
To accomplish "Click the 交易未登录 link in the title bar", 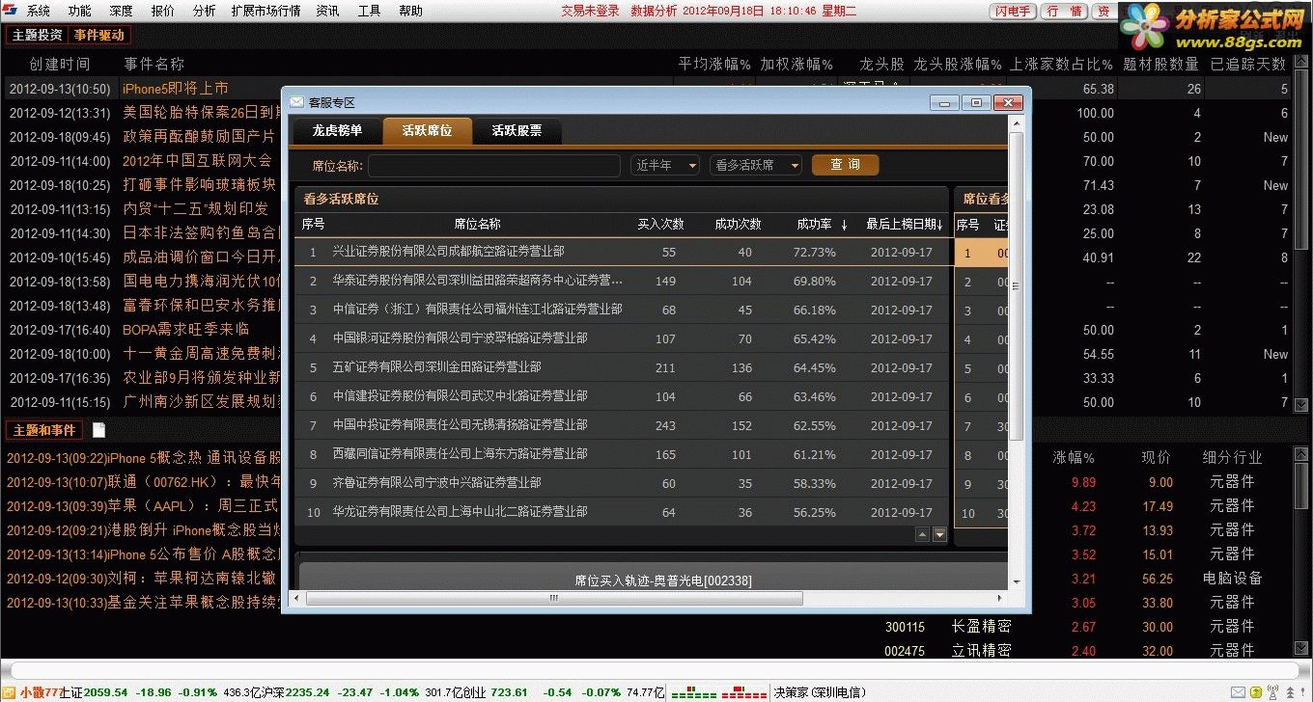I will click(x=590, y=12).
